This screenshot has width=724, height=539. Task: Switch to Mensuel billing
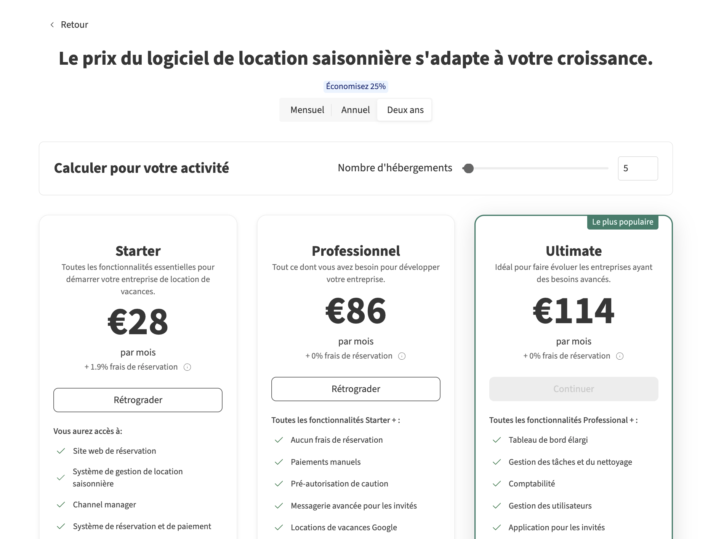(307, 110)
